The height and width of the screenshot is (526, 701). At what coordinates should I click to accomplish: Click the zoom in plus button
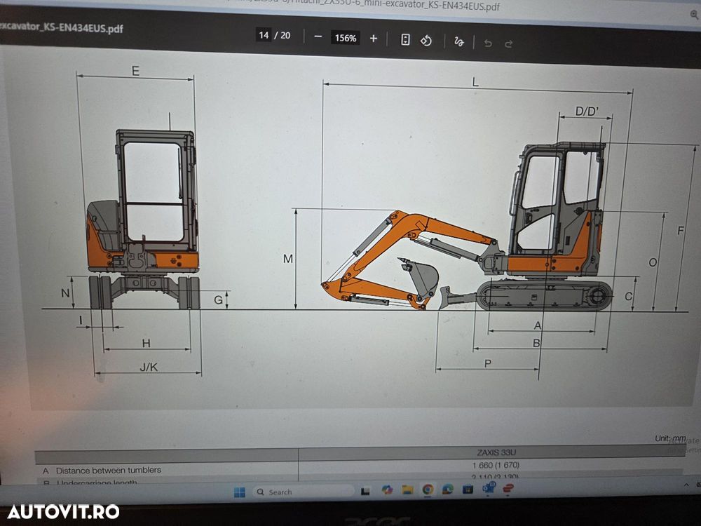374,39
